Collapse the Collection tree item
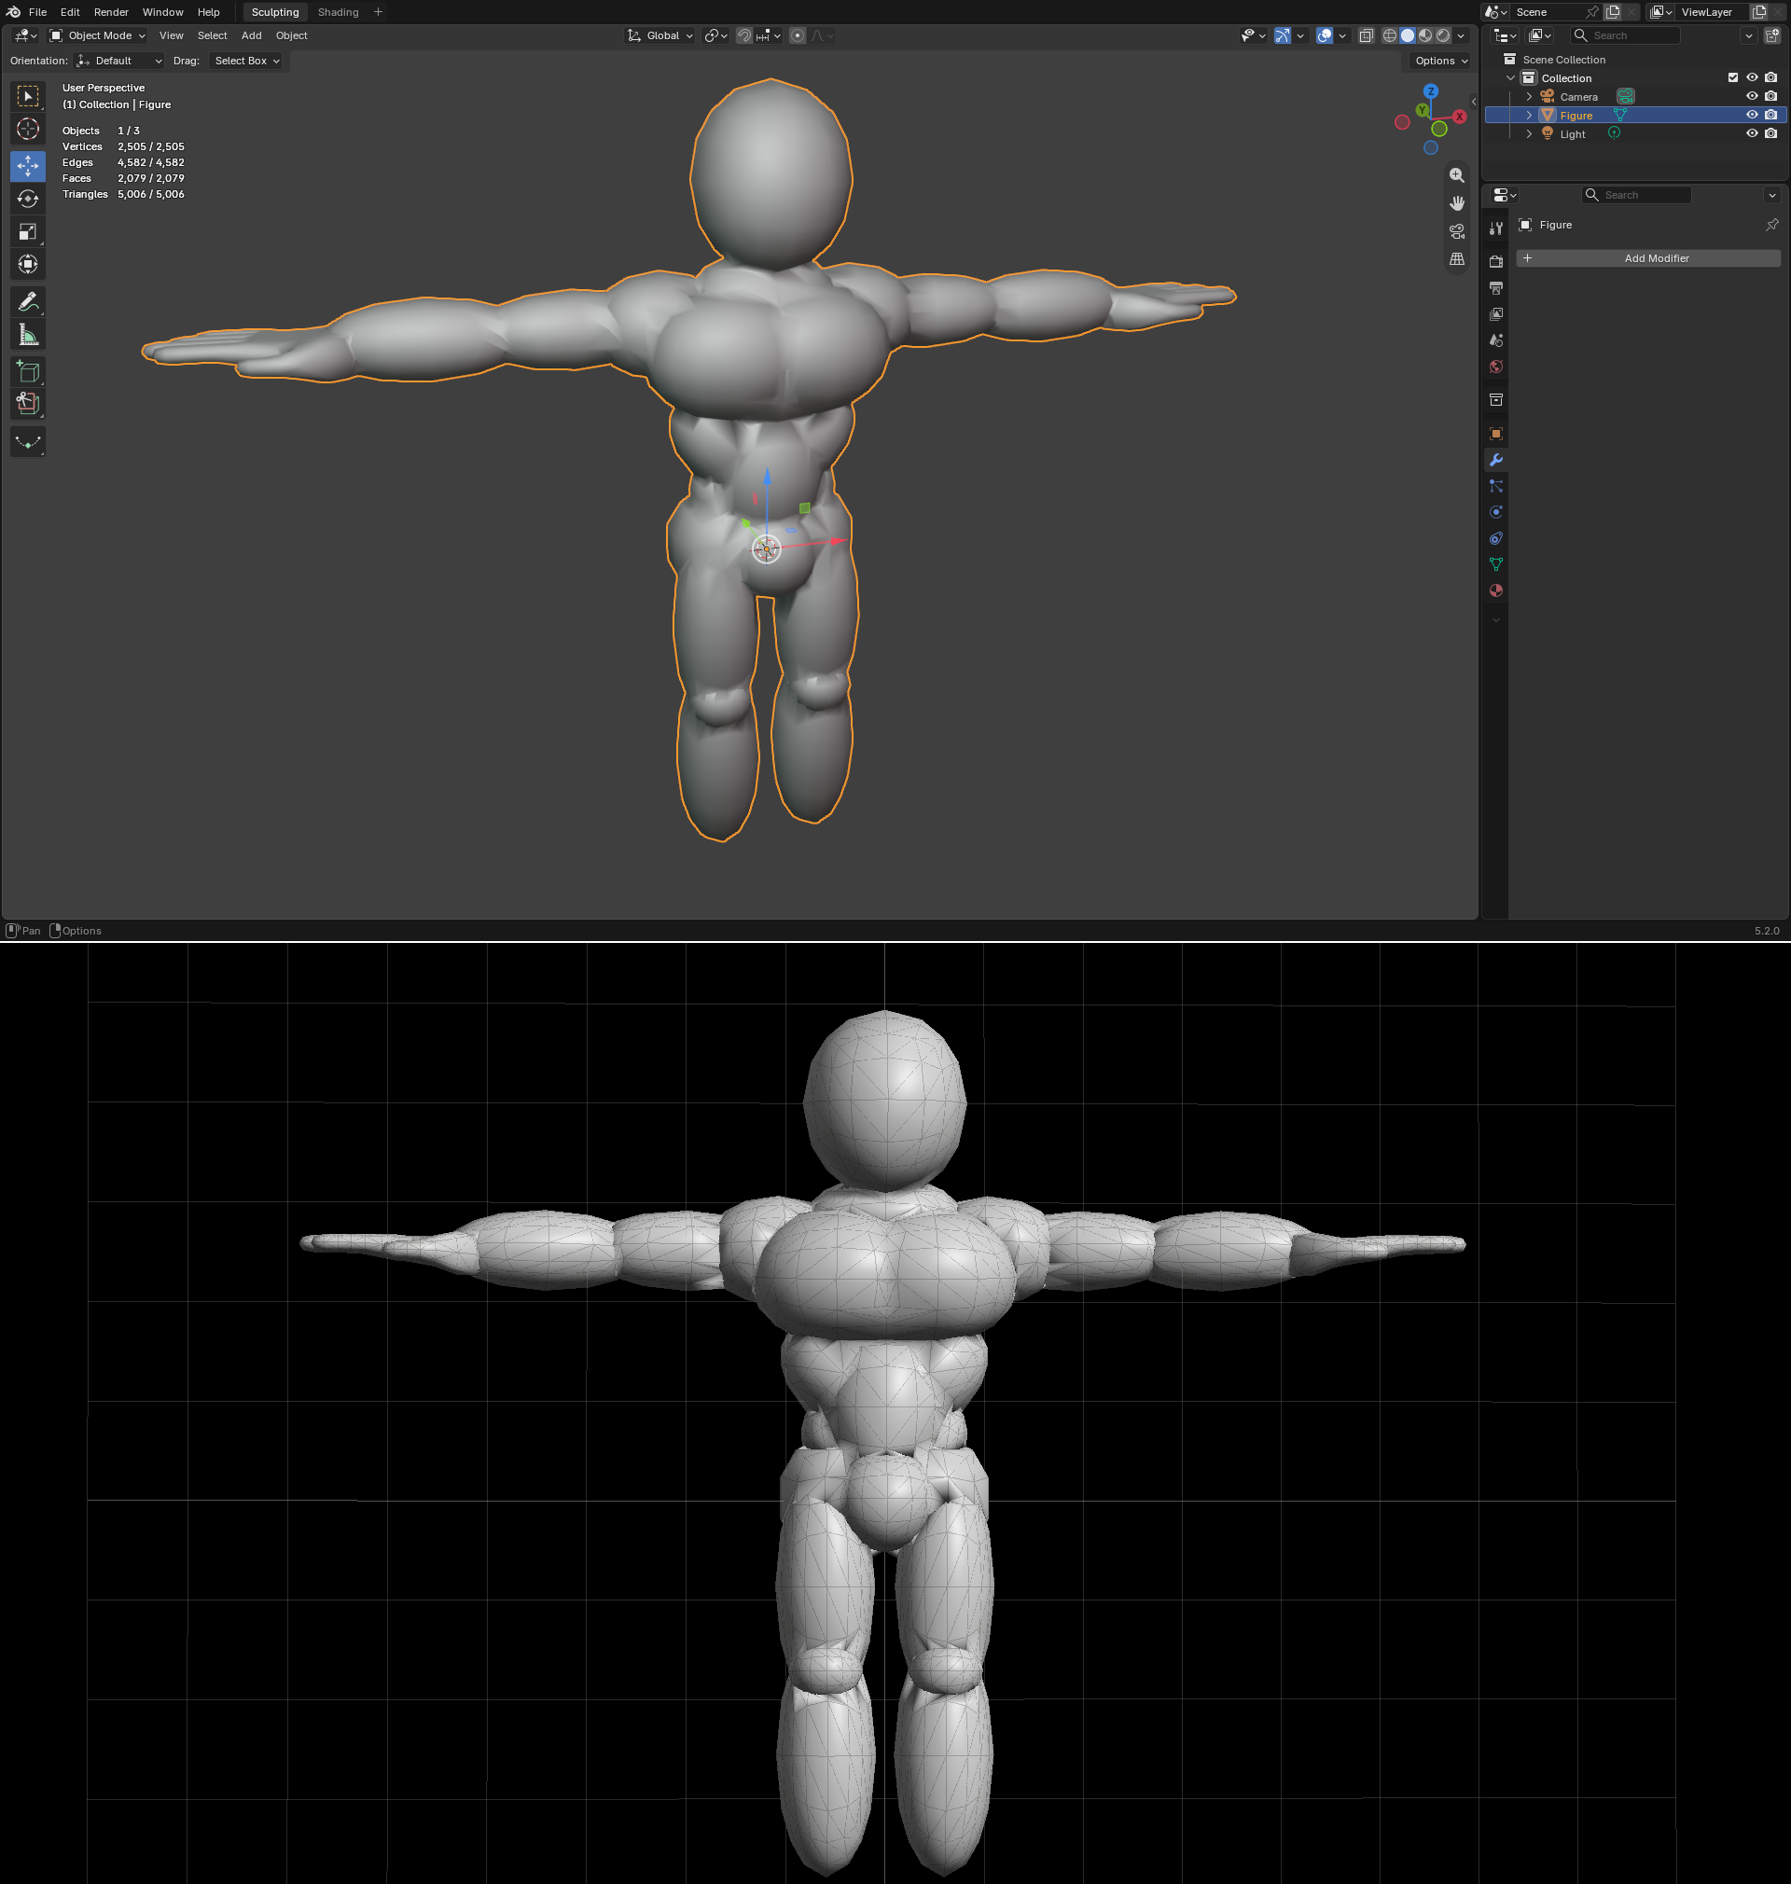 click(x=1510, y=78)
